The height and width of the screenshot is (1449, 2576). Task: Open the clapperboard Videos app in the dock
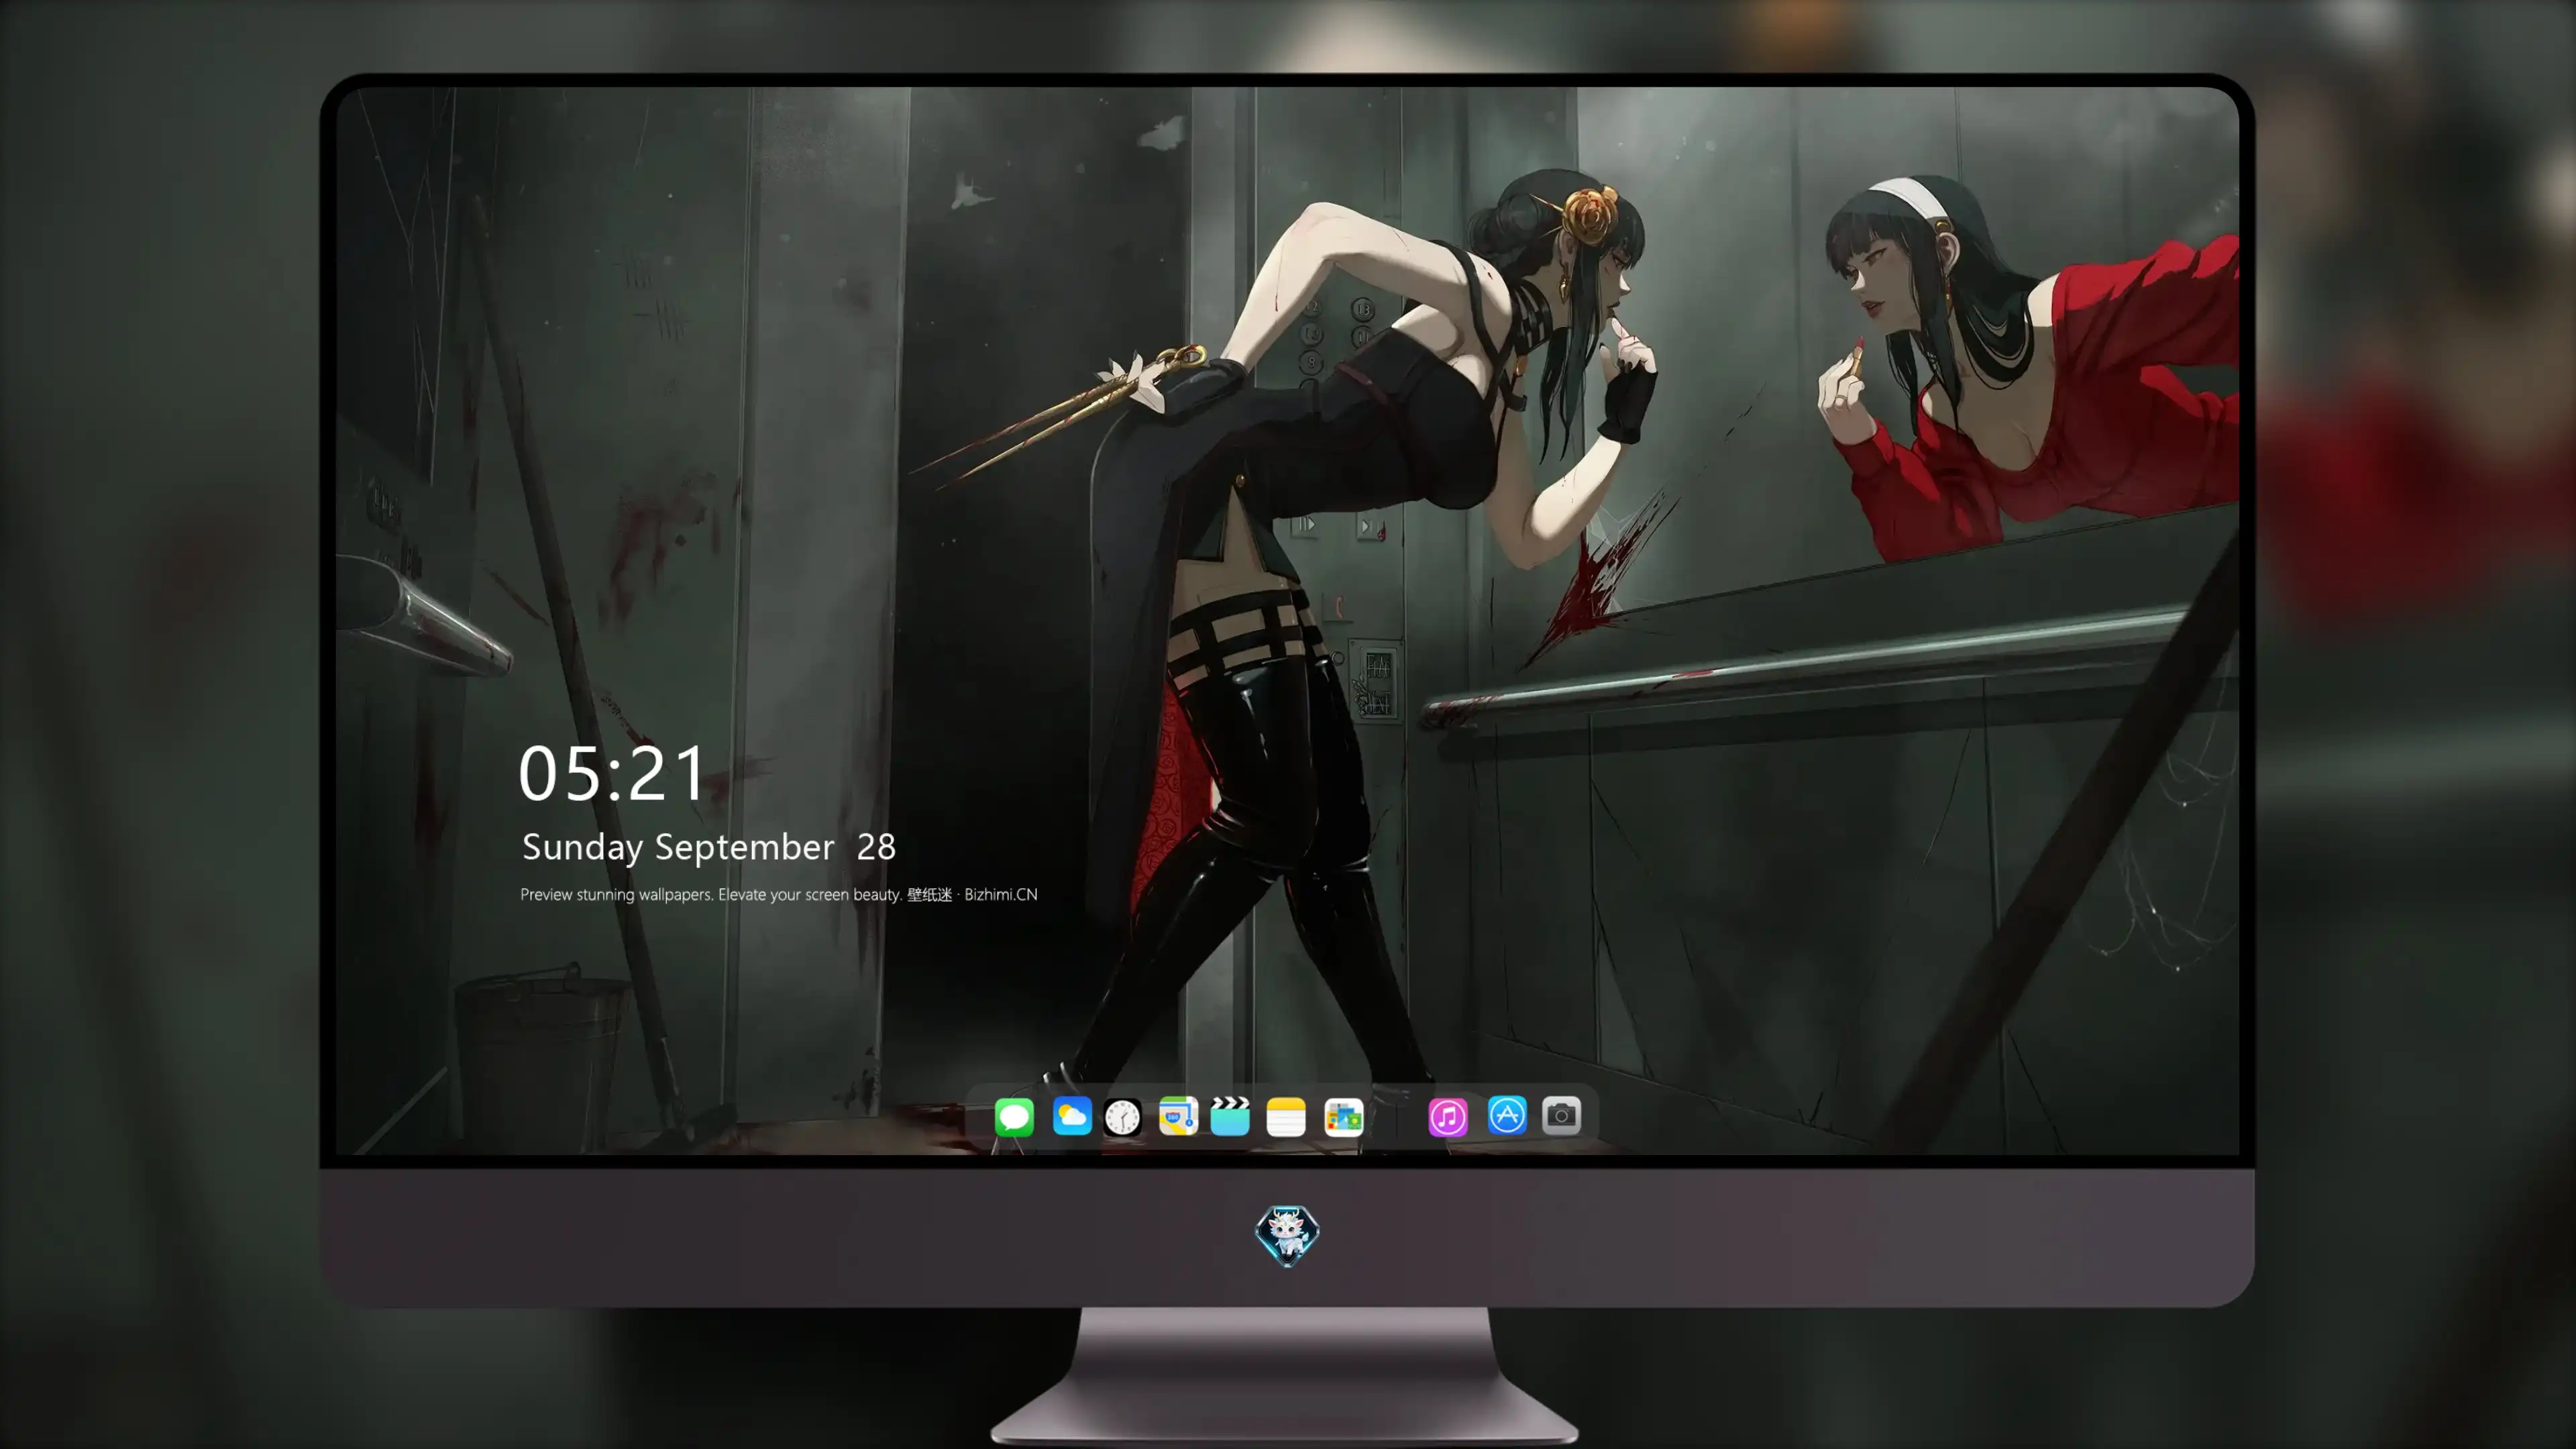pos(1230,1116)
